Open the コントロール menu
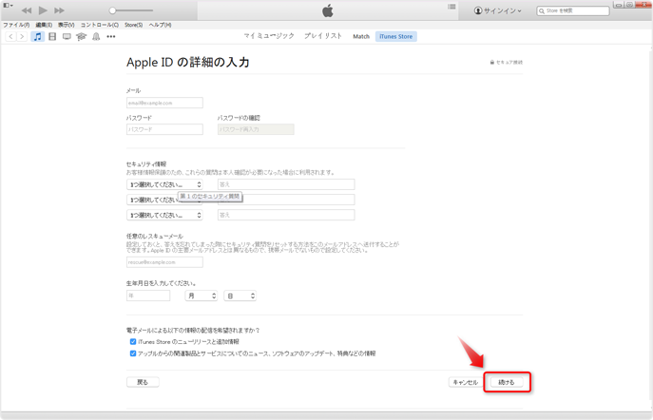 [100, 25]
